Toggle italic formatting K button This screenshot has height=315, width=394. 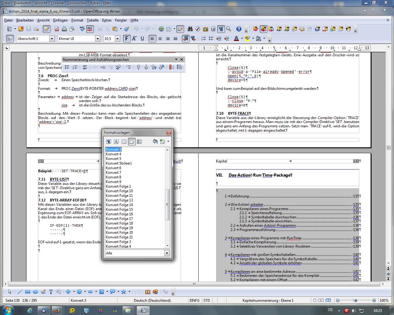134,38
